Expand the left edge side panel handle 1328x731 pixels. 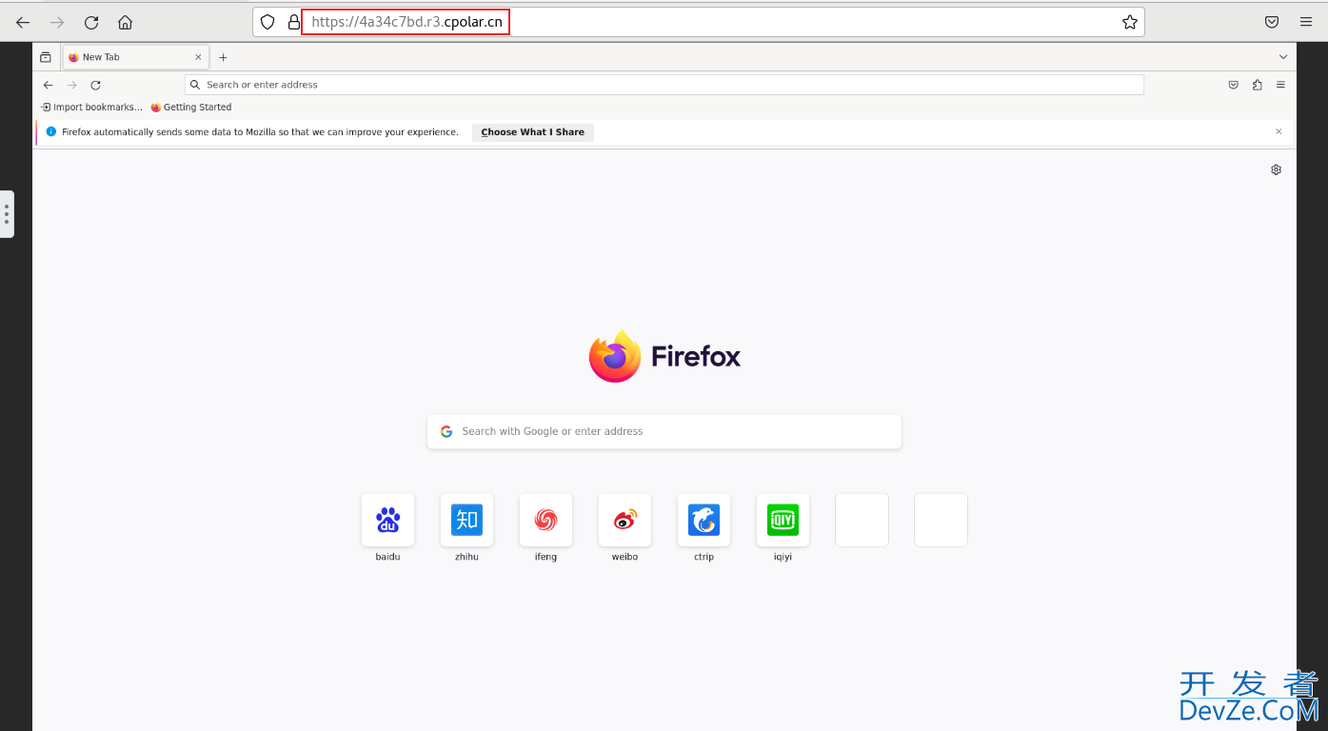coord(7,213)
